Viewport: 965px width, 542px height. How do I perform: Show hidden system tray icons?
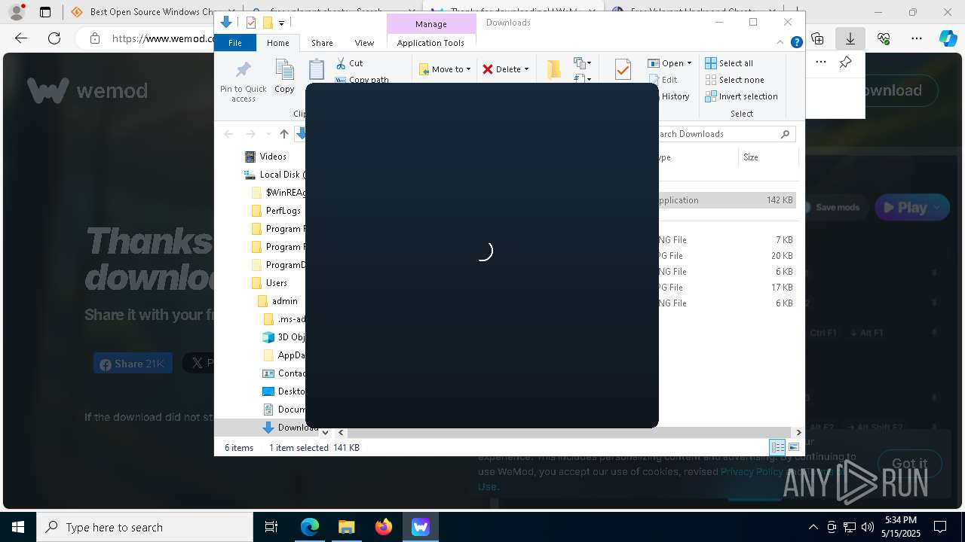813,527
